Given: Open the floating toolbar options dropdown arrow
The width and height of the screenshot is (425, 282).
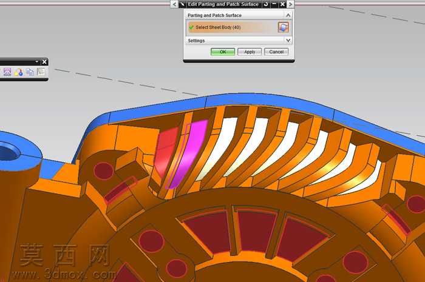Looking at the screenshot, I should pos(37,62).
